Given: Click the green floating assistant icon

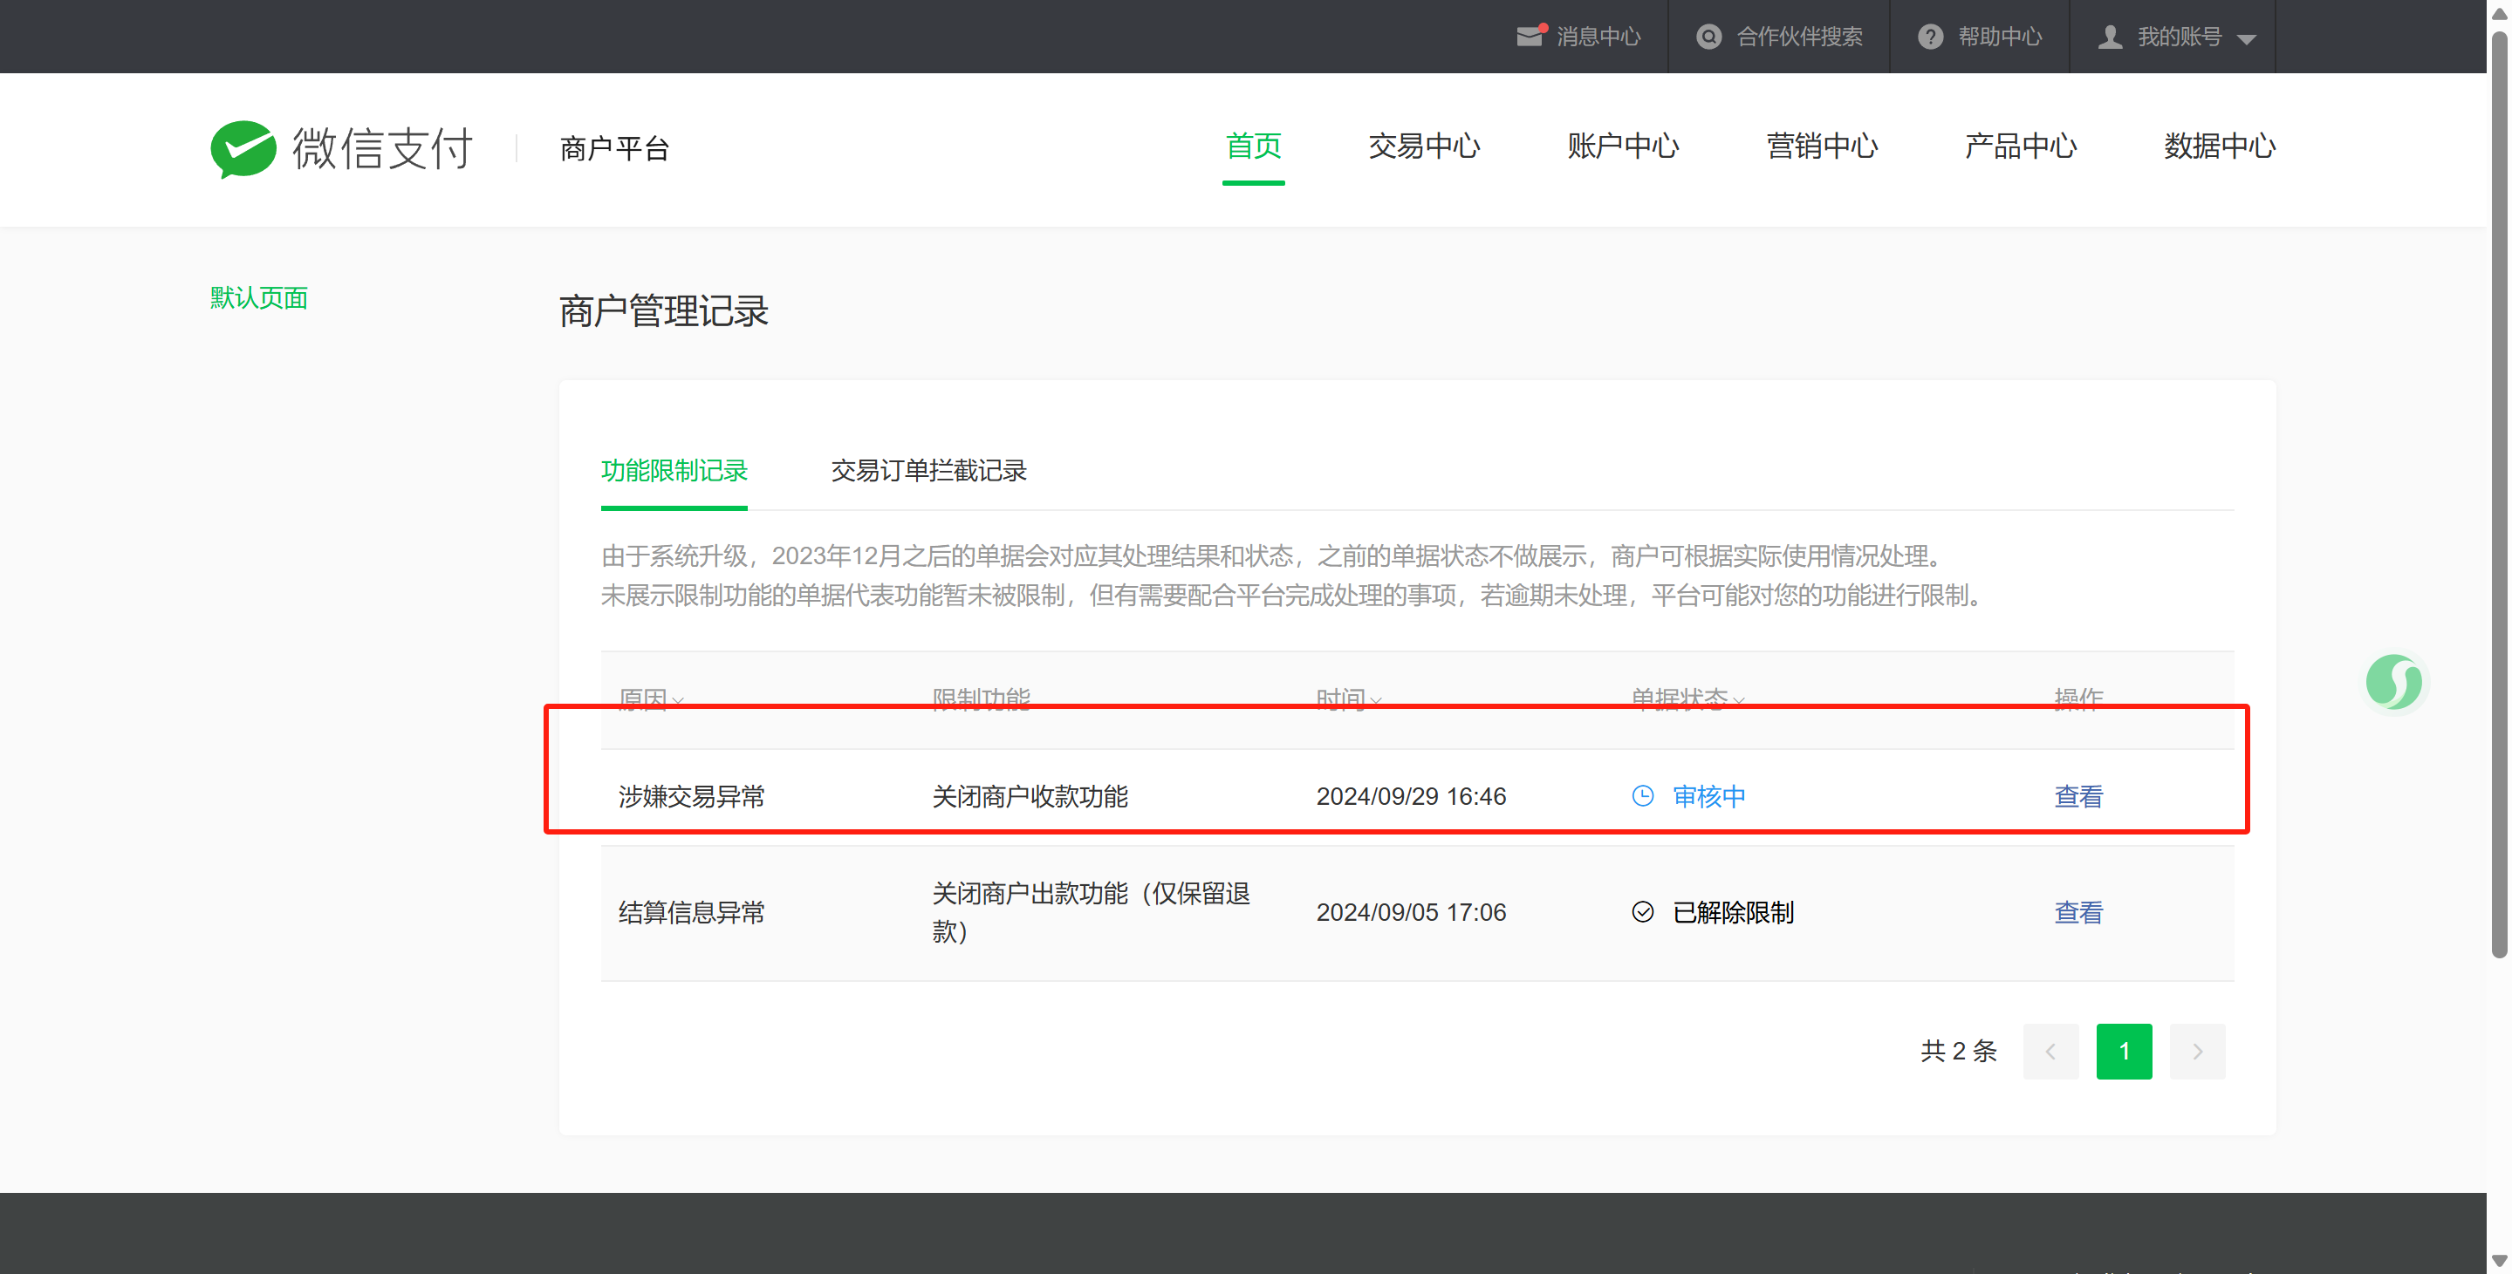Looking at the screenshot, I should pos(2393,682).
